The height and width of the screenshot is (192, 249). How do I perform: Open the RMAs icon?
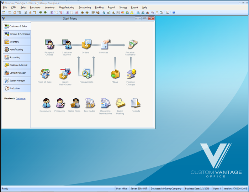tap(115, 74)
